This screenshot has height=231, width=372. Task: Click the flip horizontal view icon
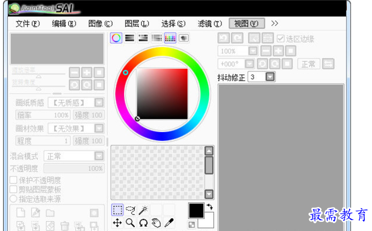point(328,64)
